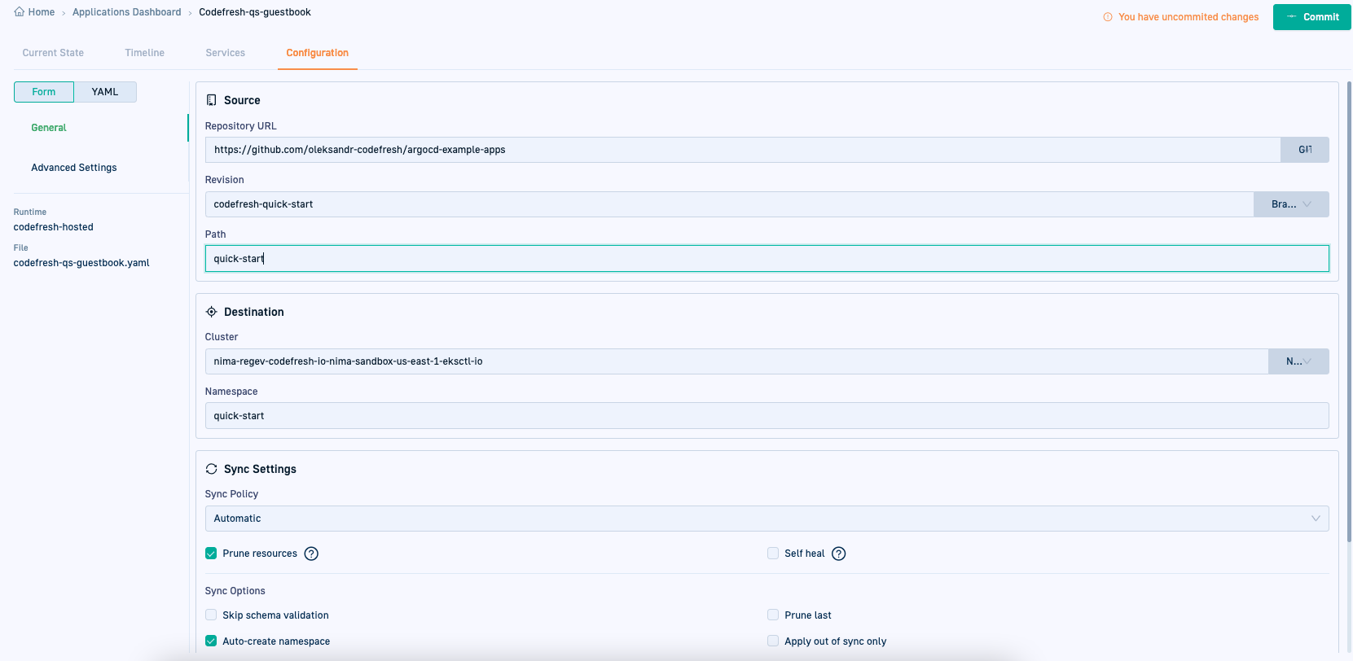Image resolution: width=1353 pixels, height=661 pixels.
Task: Disable Auto-create namespace checkbox
Action: pyautogui.click(x=211, y=641)
